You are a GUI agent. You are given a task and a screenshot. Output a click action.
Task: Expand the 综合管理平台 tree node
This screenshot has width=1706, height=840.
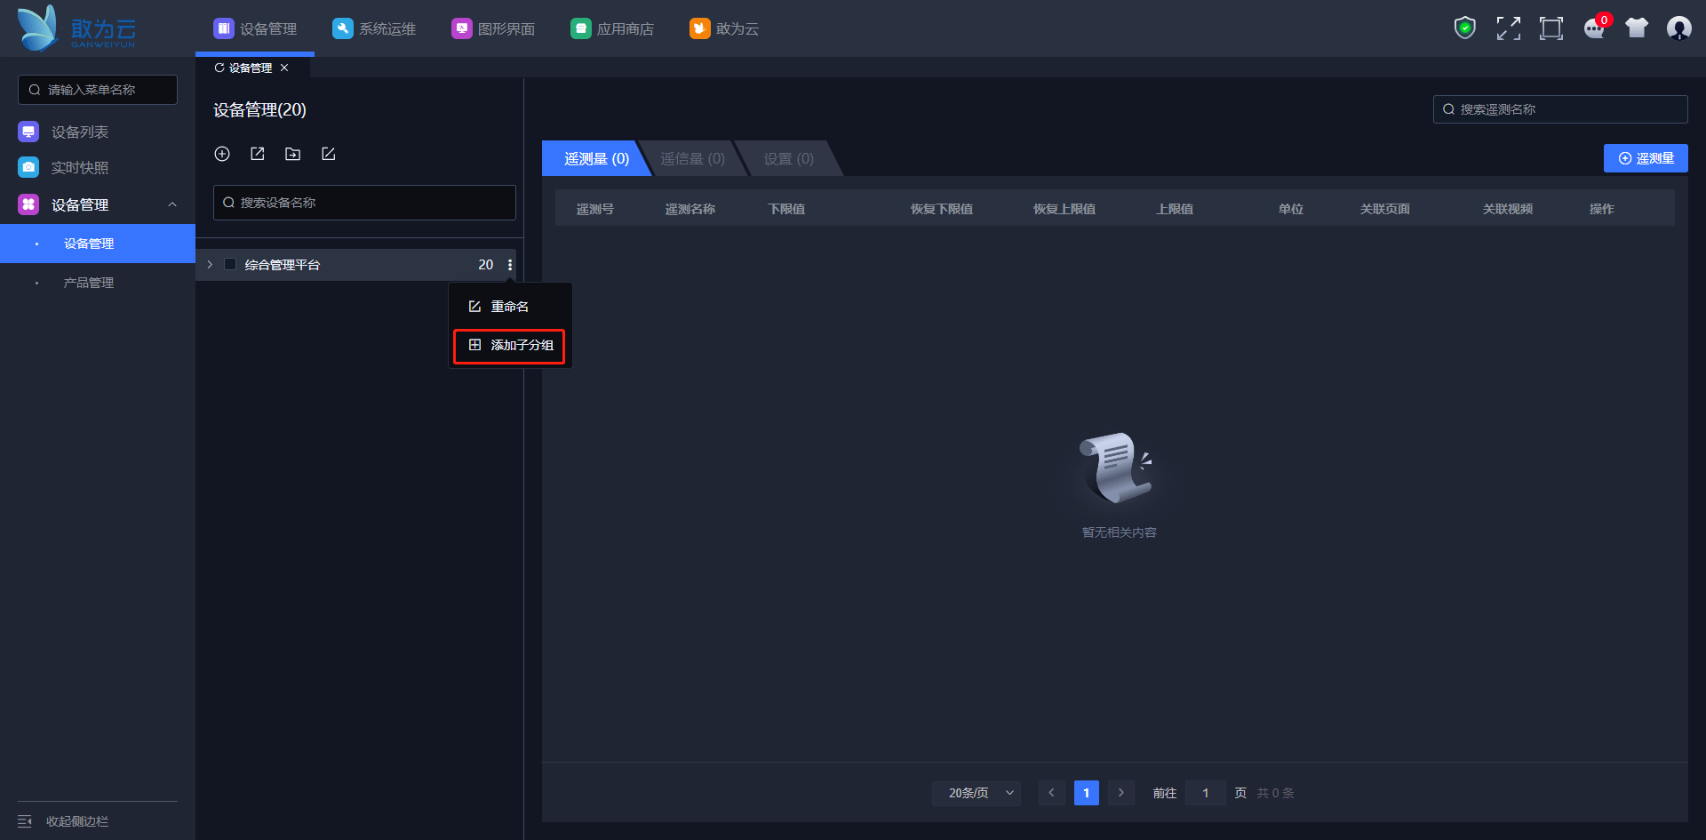click(210, 264)
